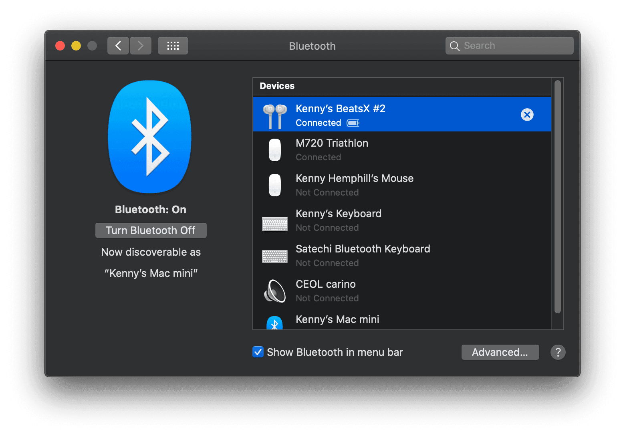
Task: Select Kenny's Keyboard device name
Action: pyautogui.click(x=339, y=214)
